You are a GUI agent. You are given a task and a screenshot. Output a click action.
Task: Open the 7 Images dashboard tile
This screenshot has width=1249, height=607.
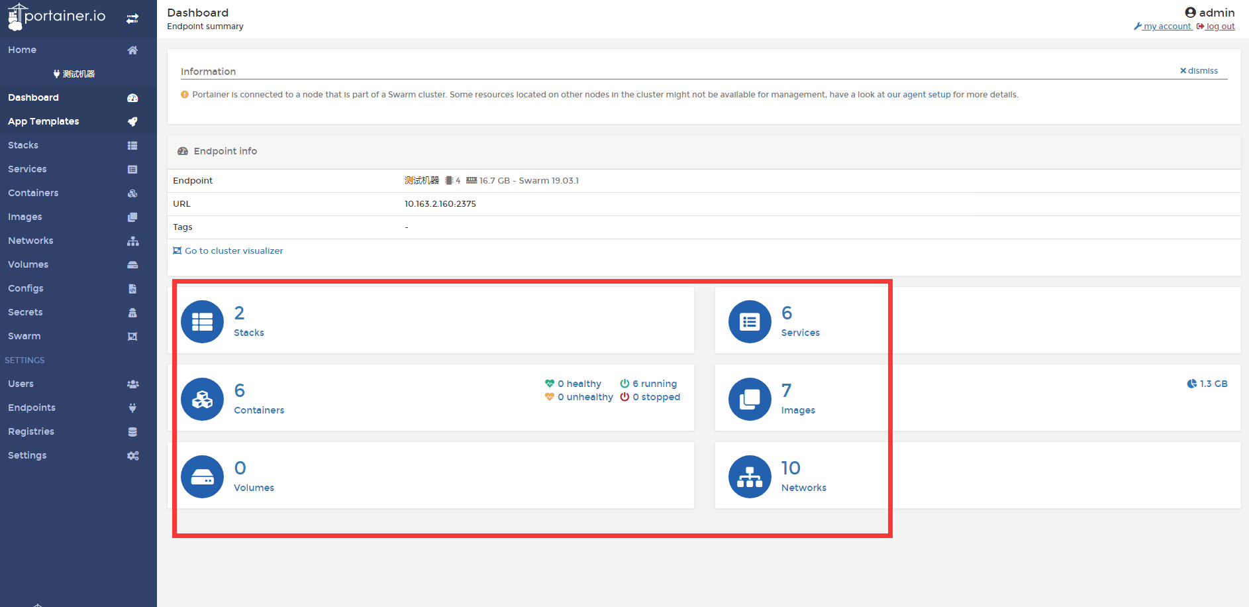tap(977, 398)
